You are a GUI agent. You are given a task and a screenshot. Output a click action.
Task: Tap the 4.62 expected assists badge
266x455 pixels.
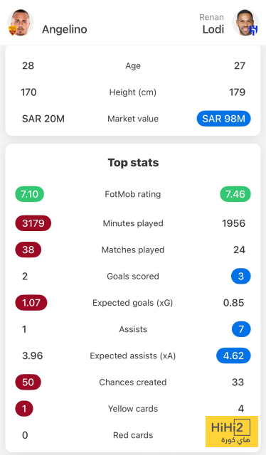pos(233,355)
